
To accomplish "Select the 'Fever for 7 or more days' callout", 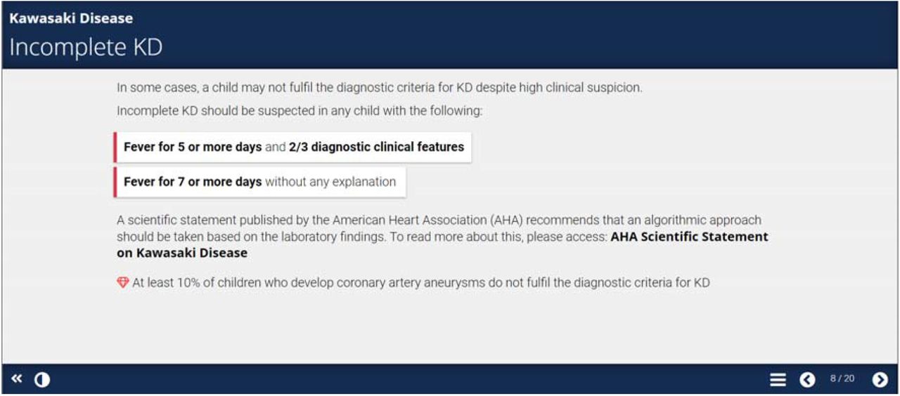I will coord(259,182).
